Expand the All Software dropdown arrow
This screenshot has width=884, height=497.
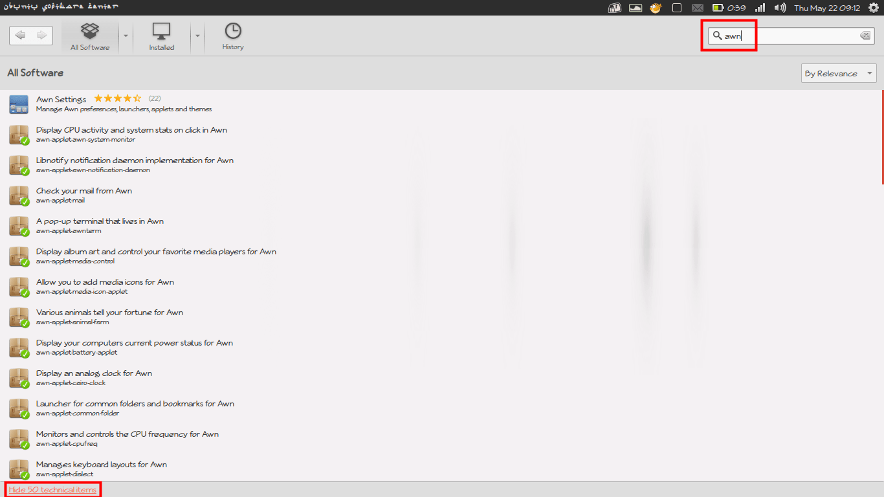tap(126, 36)
